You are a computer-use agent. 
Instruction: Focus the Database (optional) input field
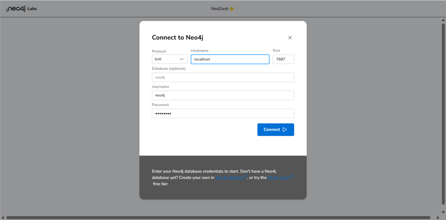point(223,77)
